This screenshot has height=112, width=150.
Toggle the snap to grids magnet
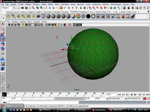tap(90, 8)
